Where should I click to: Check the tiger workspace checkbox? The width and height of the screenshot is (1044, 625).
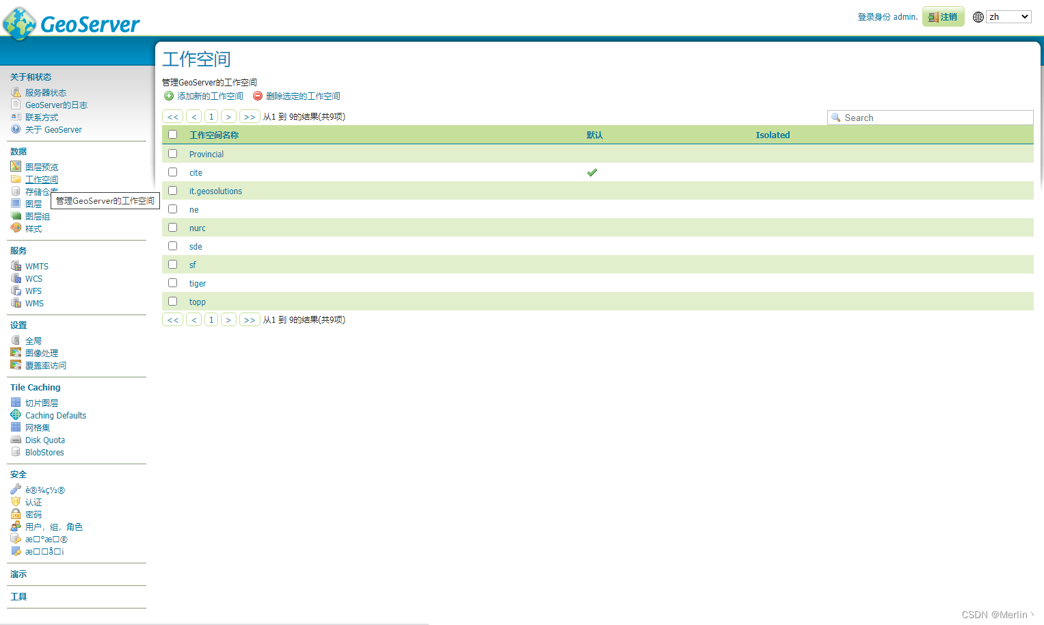pyautogui.click(x=173, y=283)
